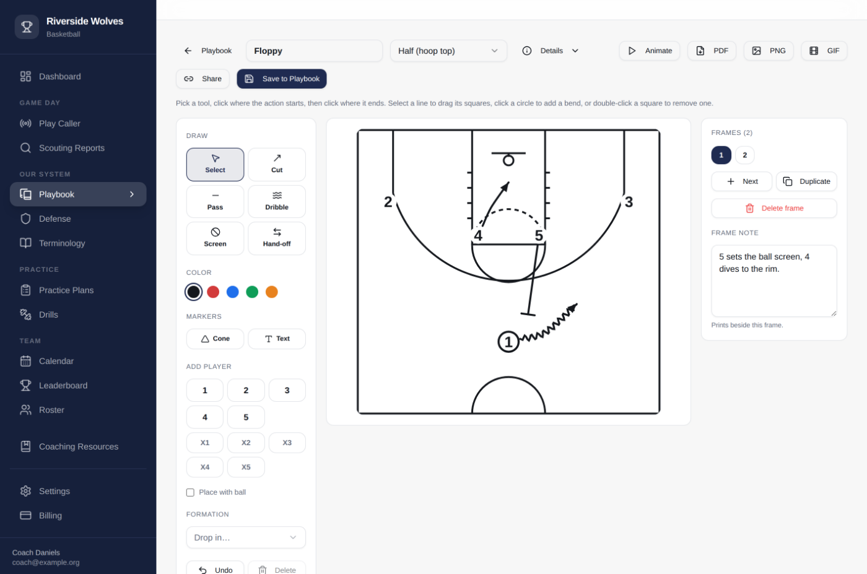Open the Defense section
This screenshot has width=867, height=574.
click(78, 219)
